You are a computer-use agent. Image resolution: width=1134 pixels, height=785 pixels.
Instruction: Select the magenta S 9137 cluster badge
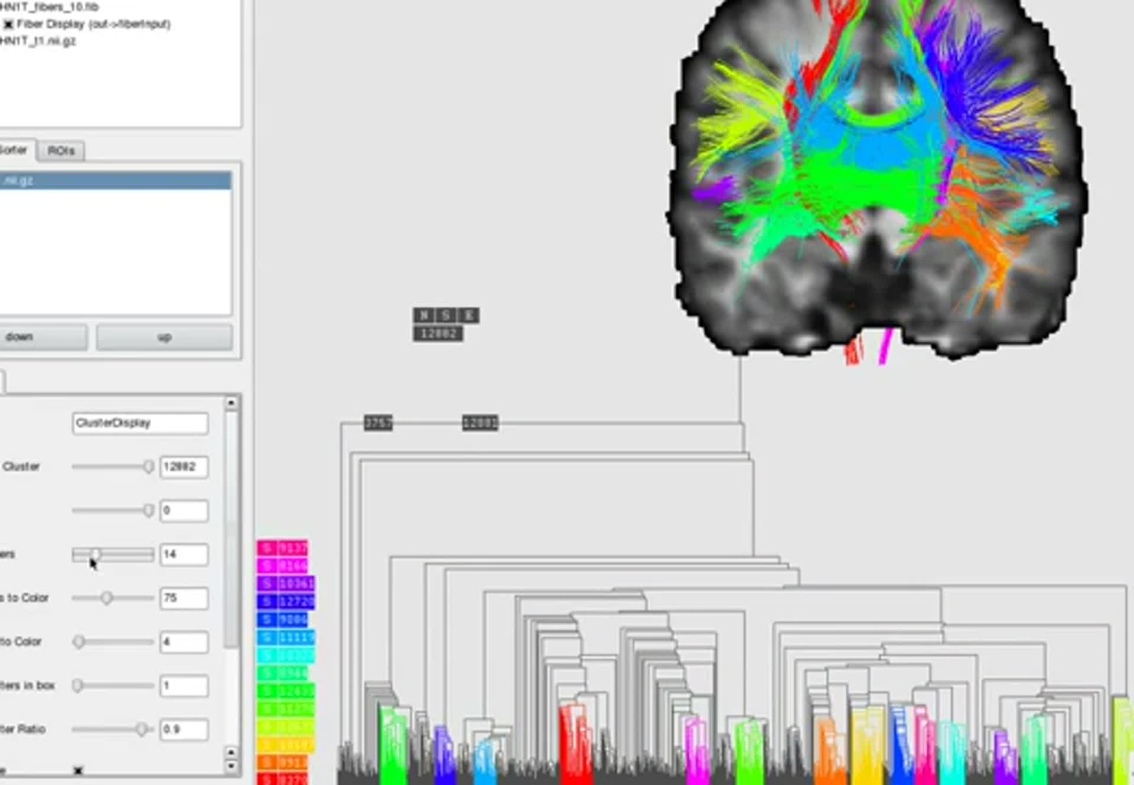(283, 548)
